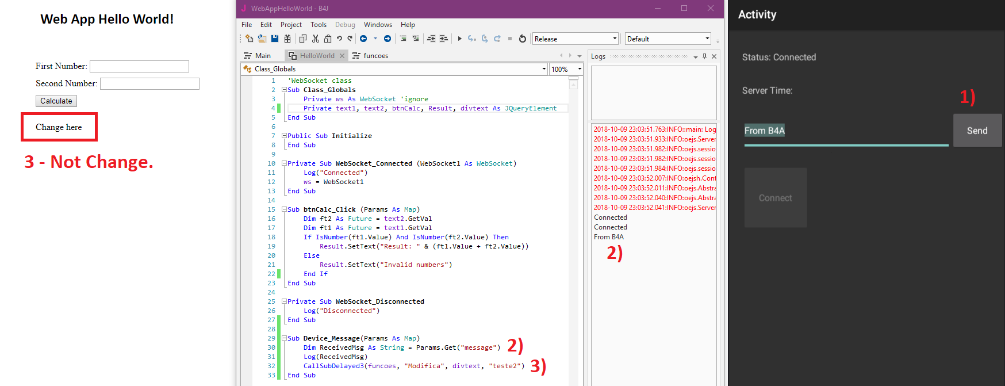Open the navigate backward history dropdown arrow
Screen dimensions: 1005x386
click(x=375, y=39)
